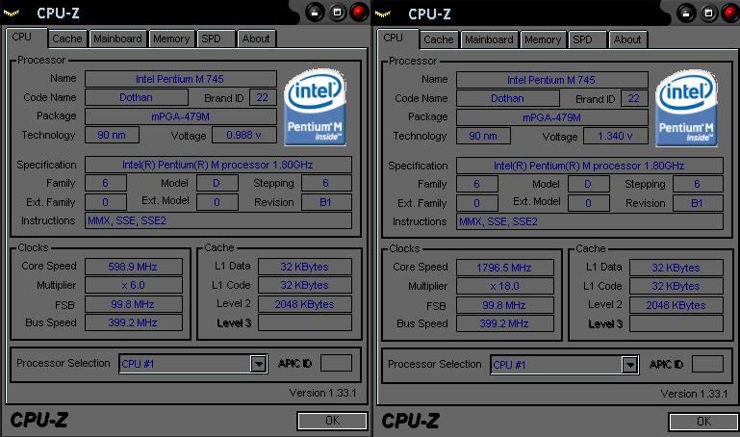This screenshot has height=437, width=740.
Task: Click Specification field in left window
Action: (x=218, y=165)
